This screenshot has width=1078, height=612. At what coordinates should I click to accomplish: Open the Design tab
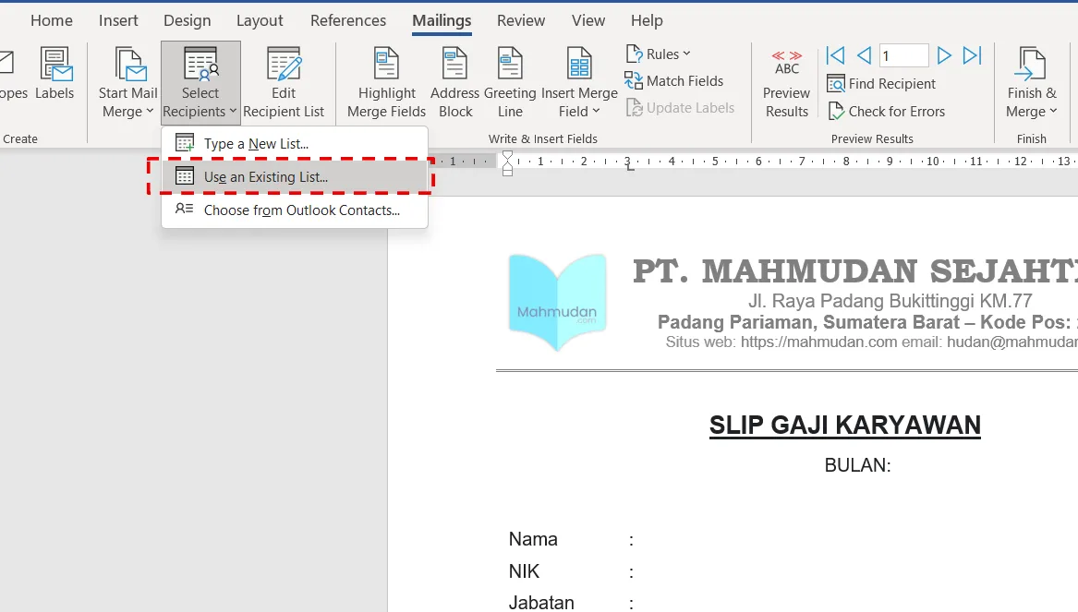pos(187,20)
